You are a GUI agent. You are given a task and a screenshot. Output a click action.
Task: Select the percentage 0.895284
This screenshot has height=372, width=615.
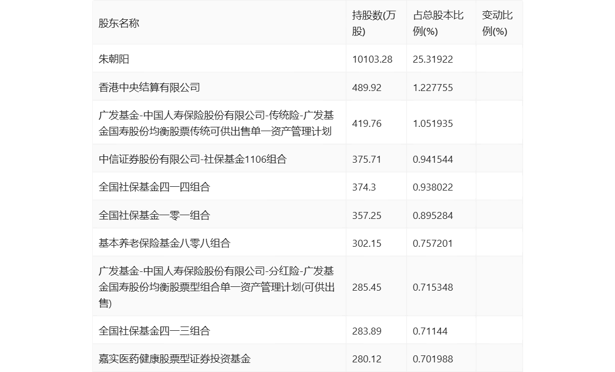433,215
